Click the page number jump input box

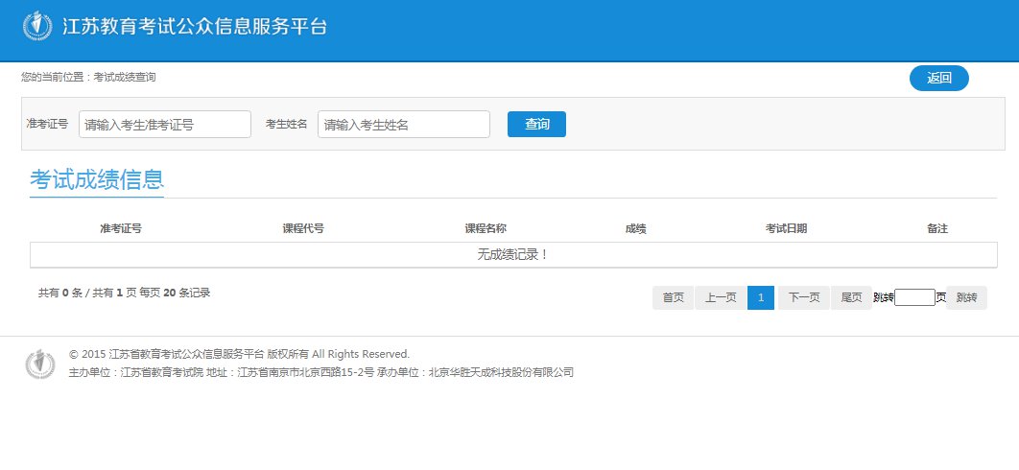coord(914,298)
